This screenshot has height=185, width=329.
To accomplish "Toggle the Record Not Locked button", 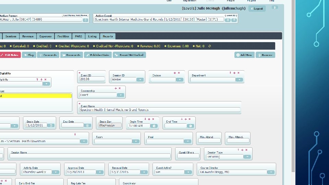I will [x=130, y=55].
